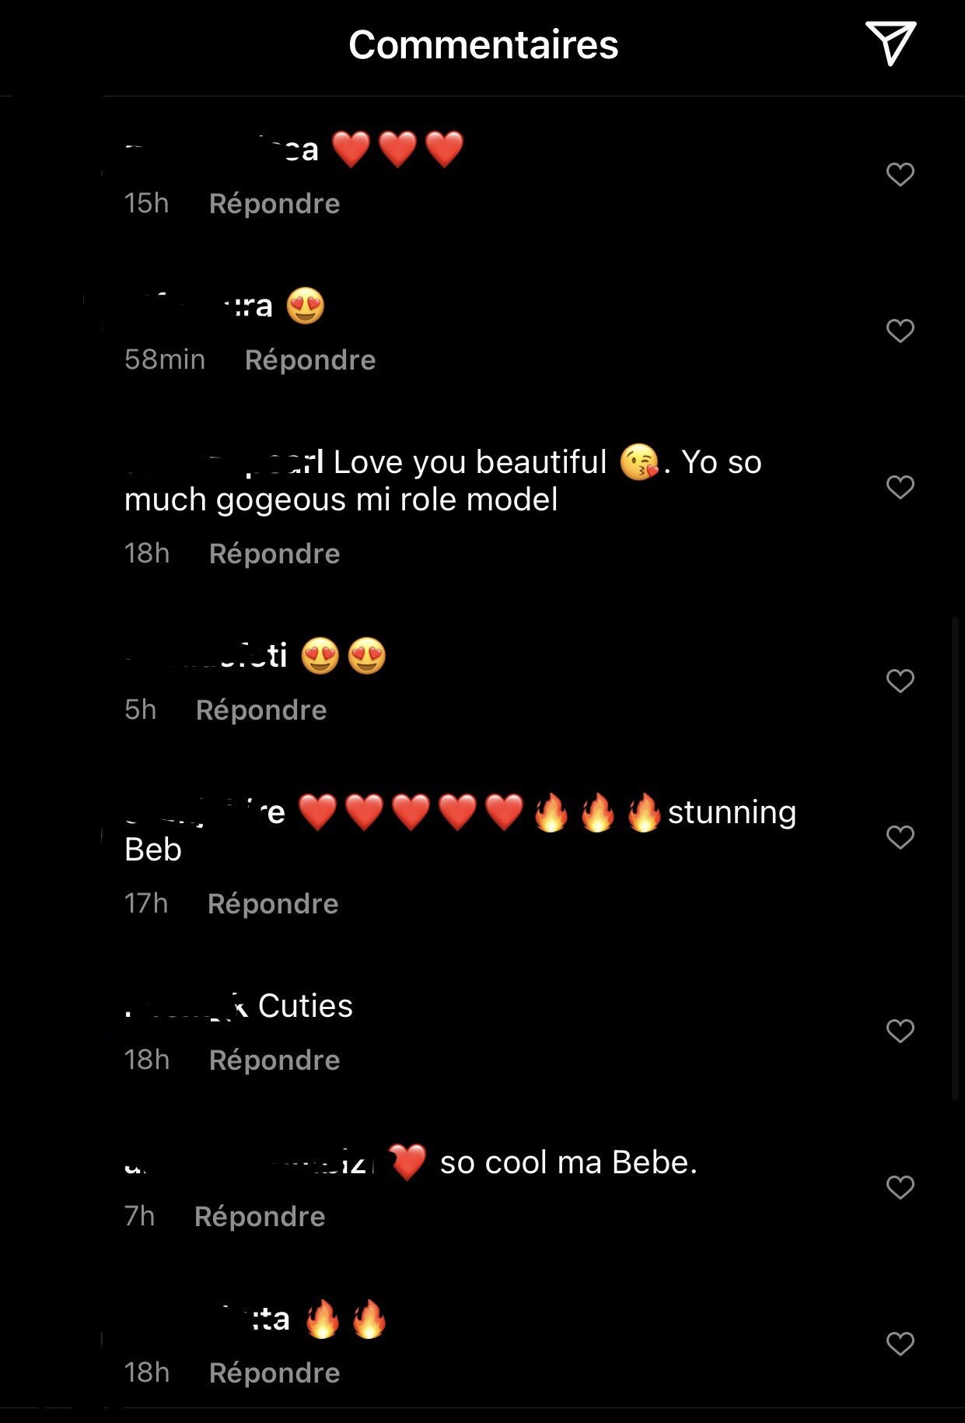
Task: Like the 'Love you beautiful' comment
Action: tap(900, 487)
